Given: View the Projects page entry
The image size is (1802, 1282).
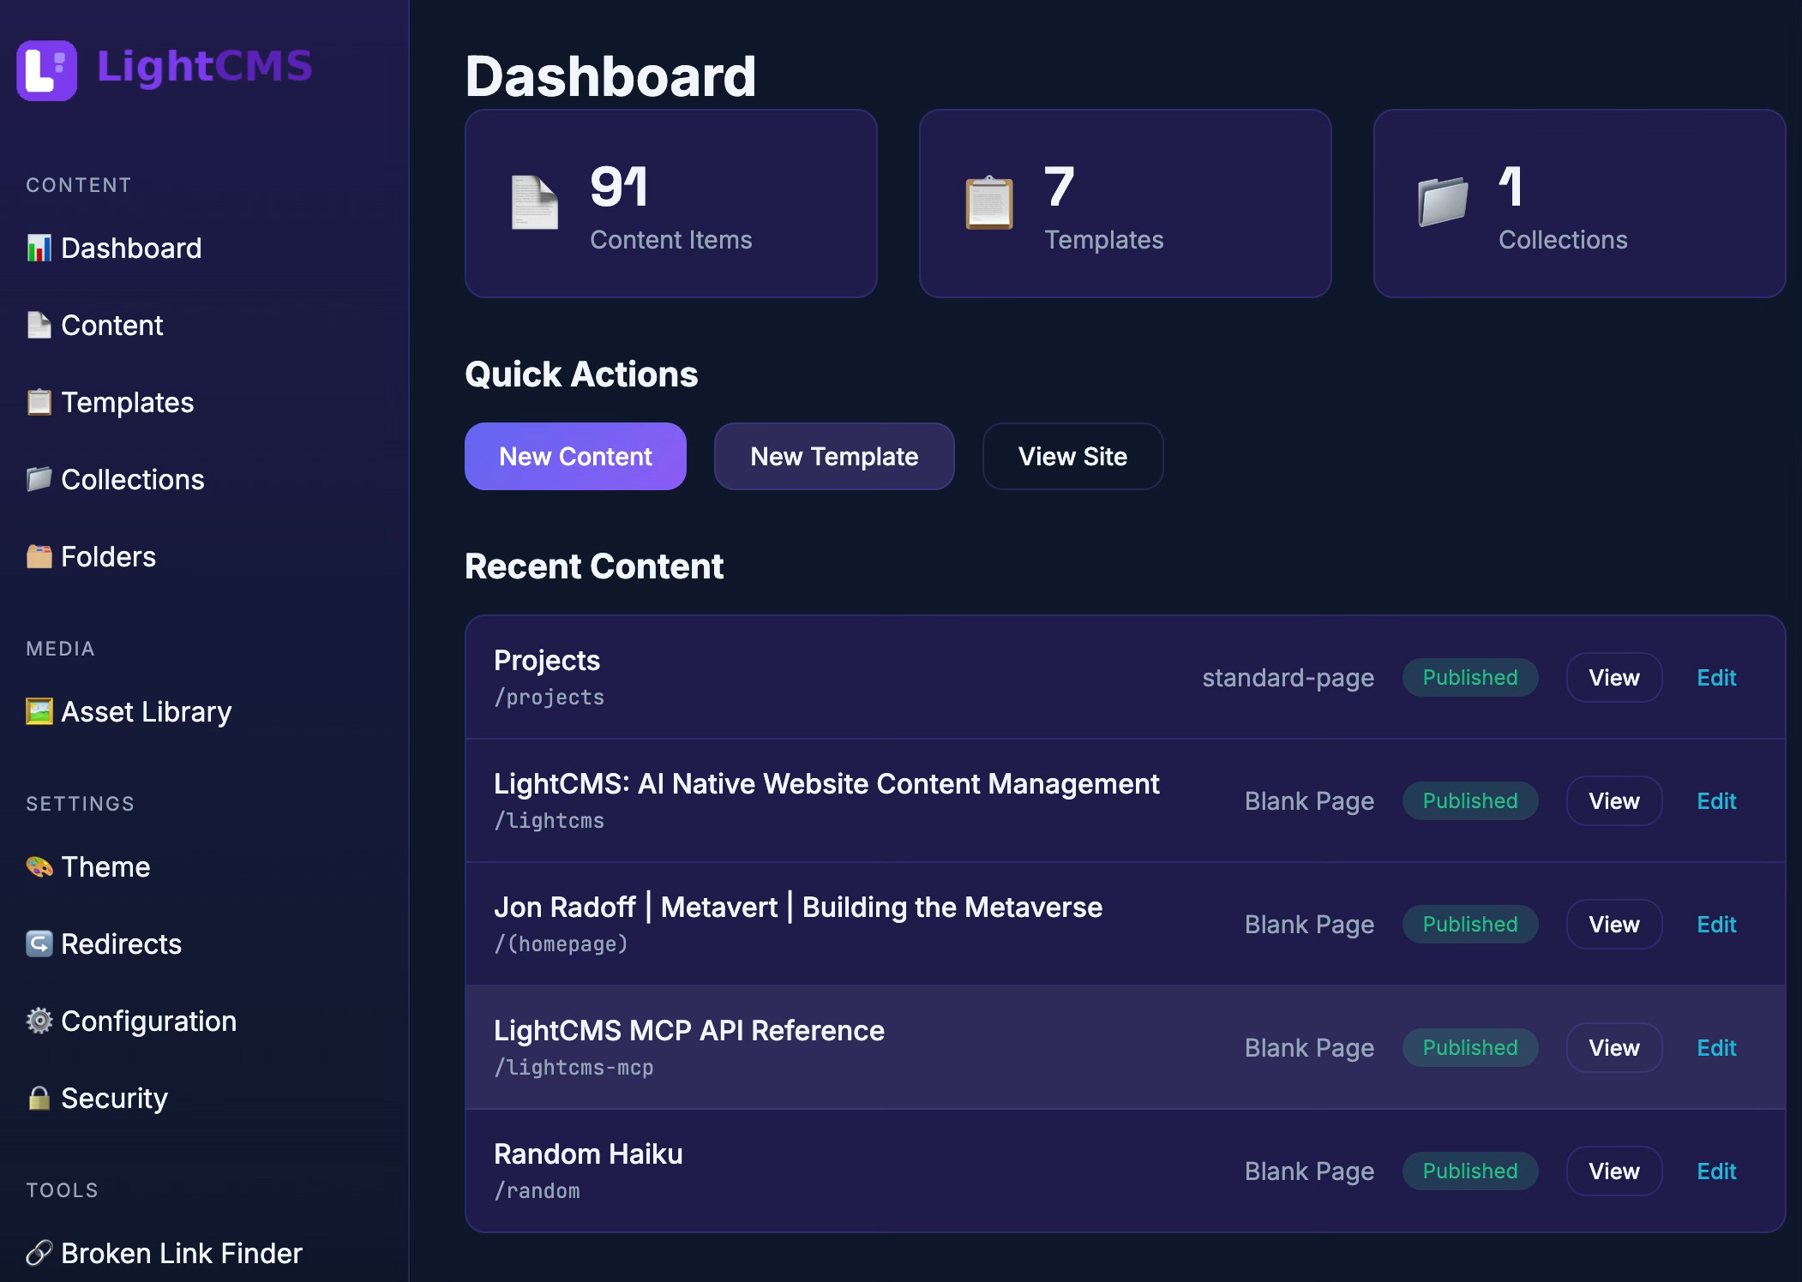Looking at the screenshot, I should click(1613, 678).
